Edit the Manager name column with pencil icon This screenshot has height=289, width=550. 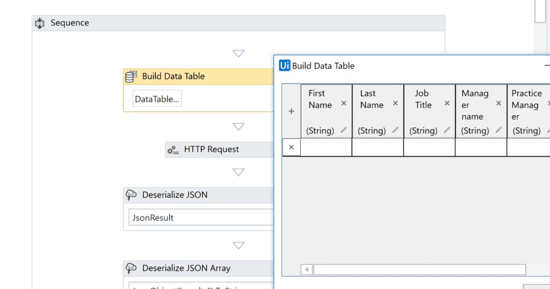[498, 130]
